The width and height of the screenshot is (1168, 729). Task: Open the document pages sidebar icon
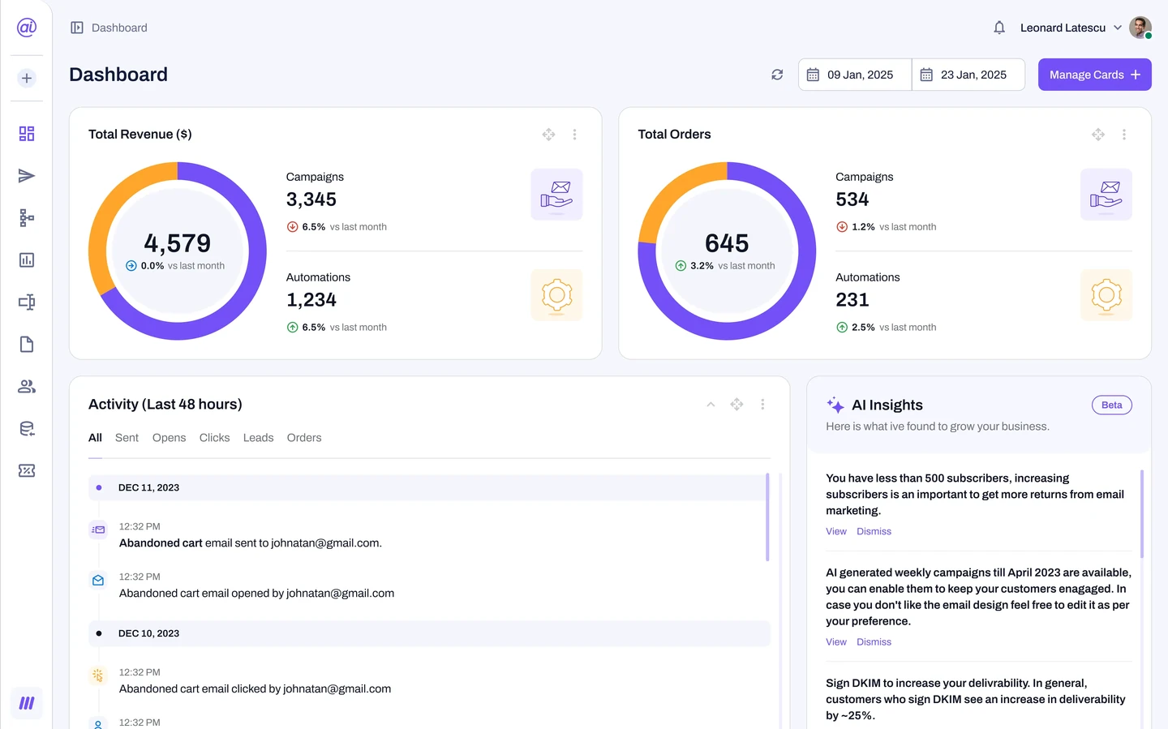tap(27, 345)
